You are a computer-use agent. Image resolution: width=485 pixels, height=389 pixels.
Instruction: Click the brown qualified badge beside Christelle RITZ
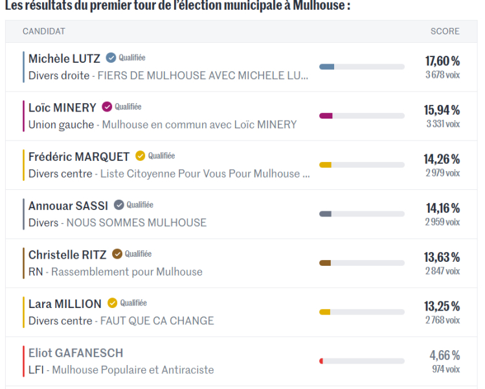click(x=117, y=254)
